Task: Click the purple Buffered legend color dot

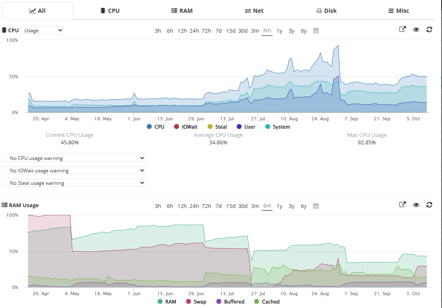Action: [x=219, y=301]
